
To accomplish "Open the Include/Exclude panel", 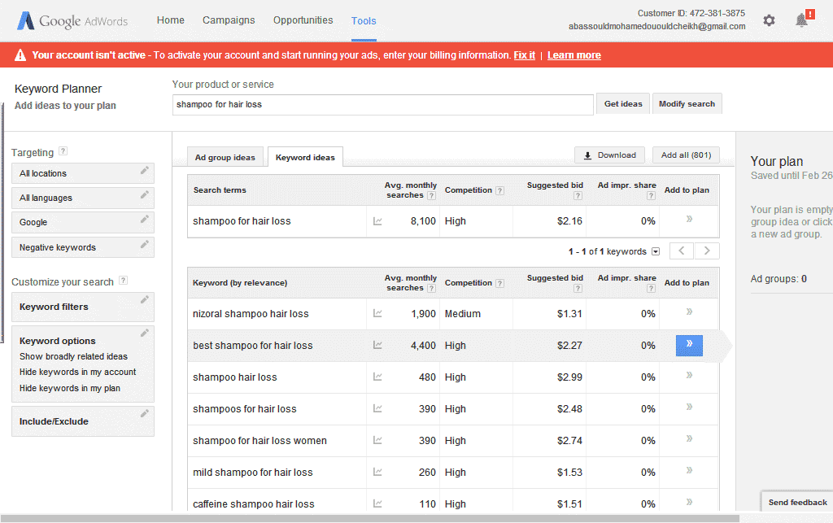I will coord(83,421).
